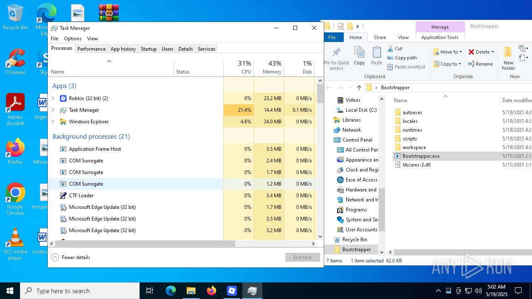Select the VLC media player desktop icon
The width and height of the screenshot is (532, 299).
click(x=15, y=244)
